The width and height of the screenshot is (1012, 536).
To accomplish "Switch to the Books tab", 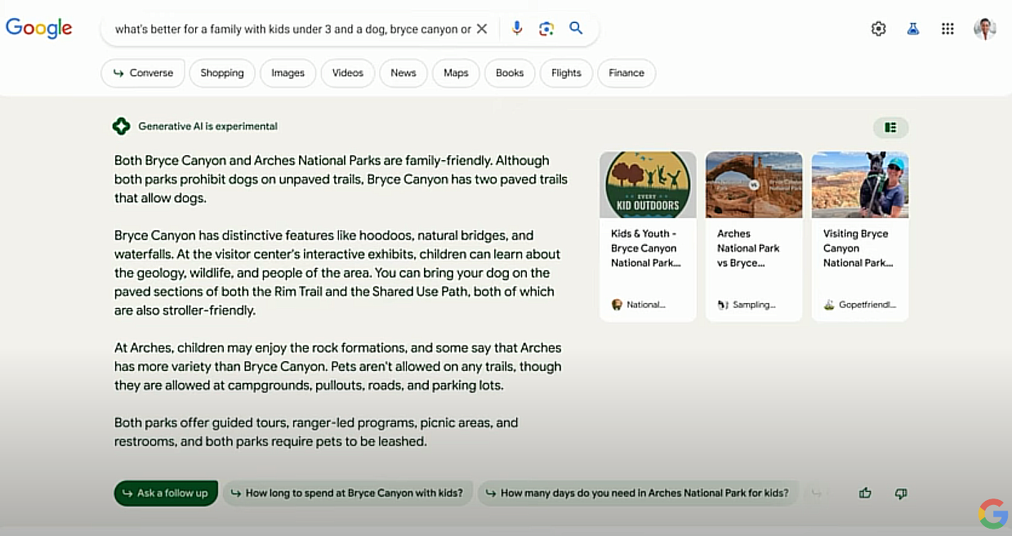I will click(510, 73).
